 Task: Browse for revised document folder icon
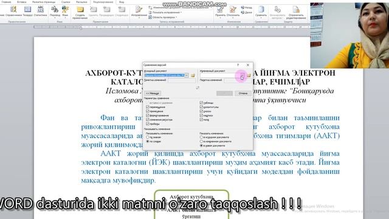pyautogui.click(x=249, y=75)
